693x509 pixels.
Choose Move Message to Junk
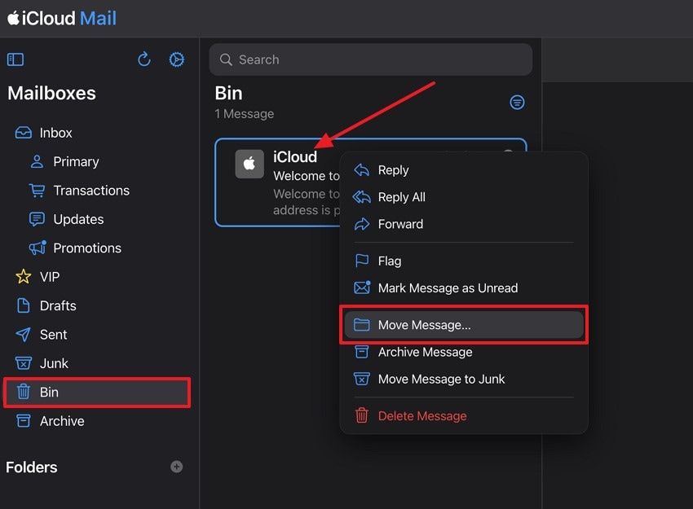coord(464,379)
